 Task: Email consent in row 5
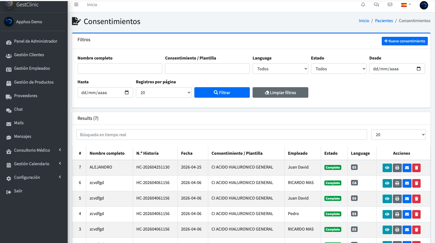[407, 199]
